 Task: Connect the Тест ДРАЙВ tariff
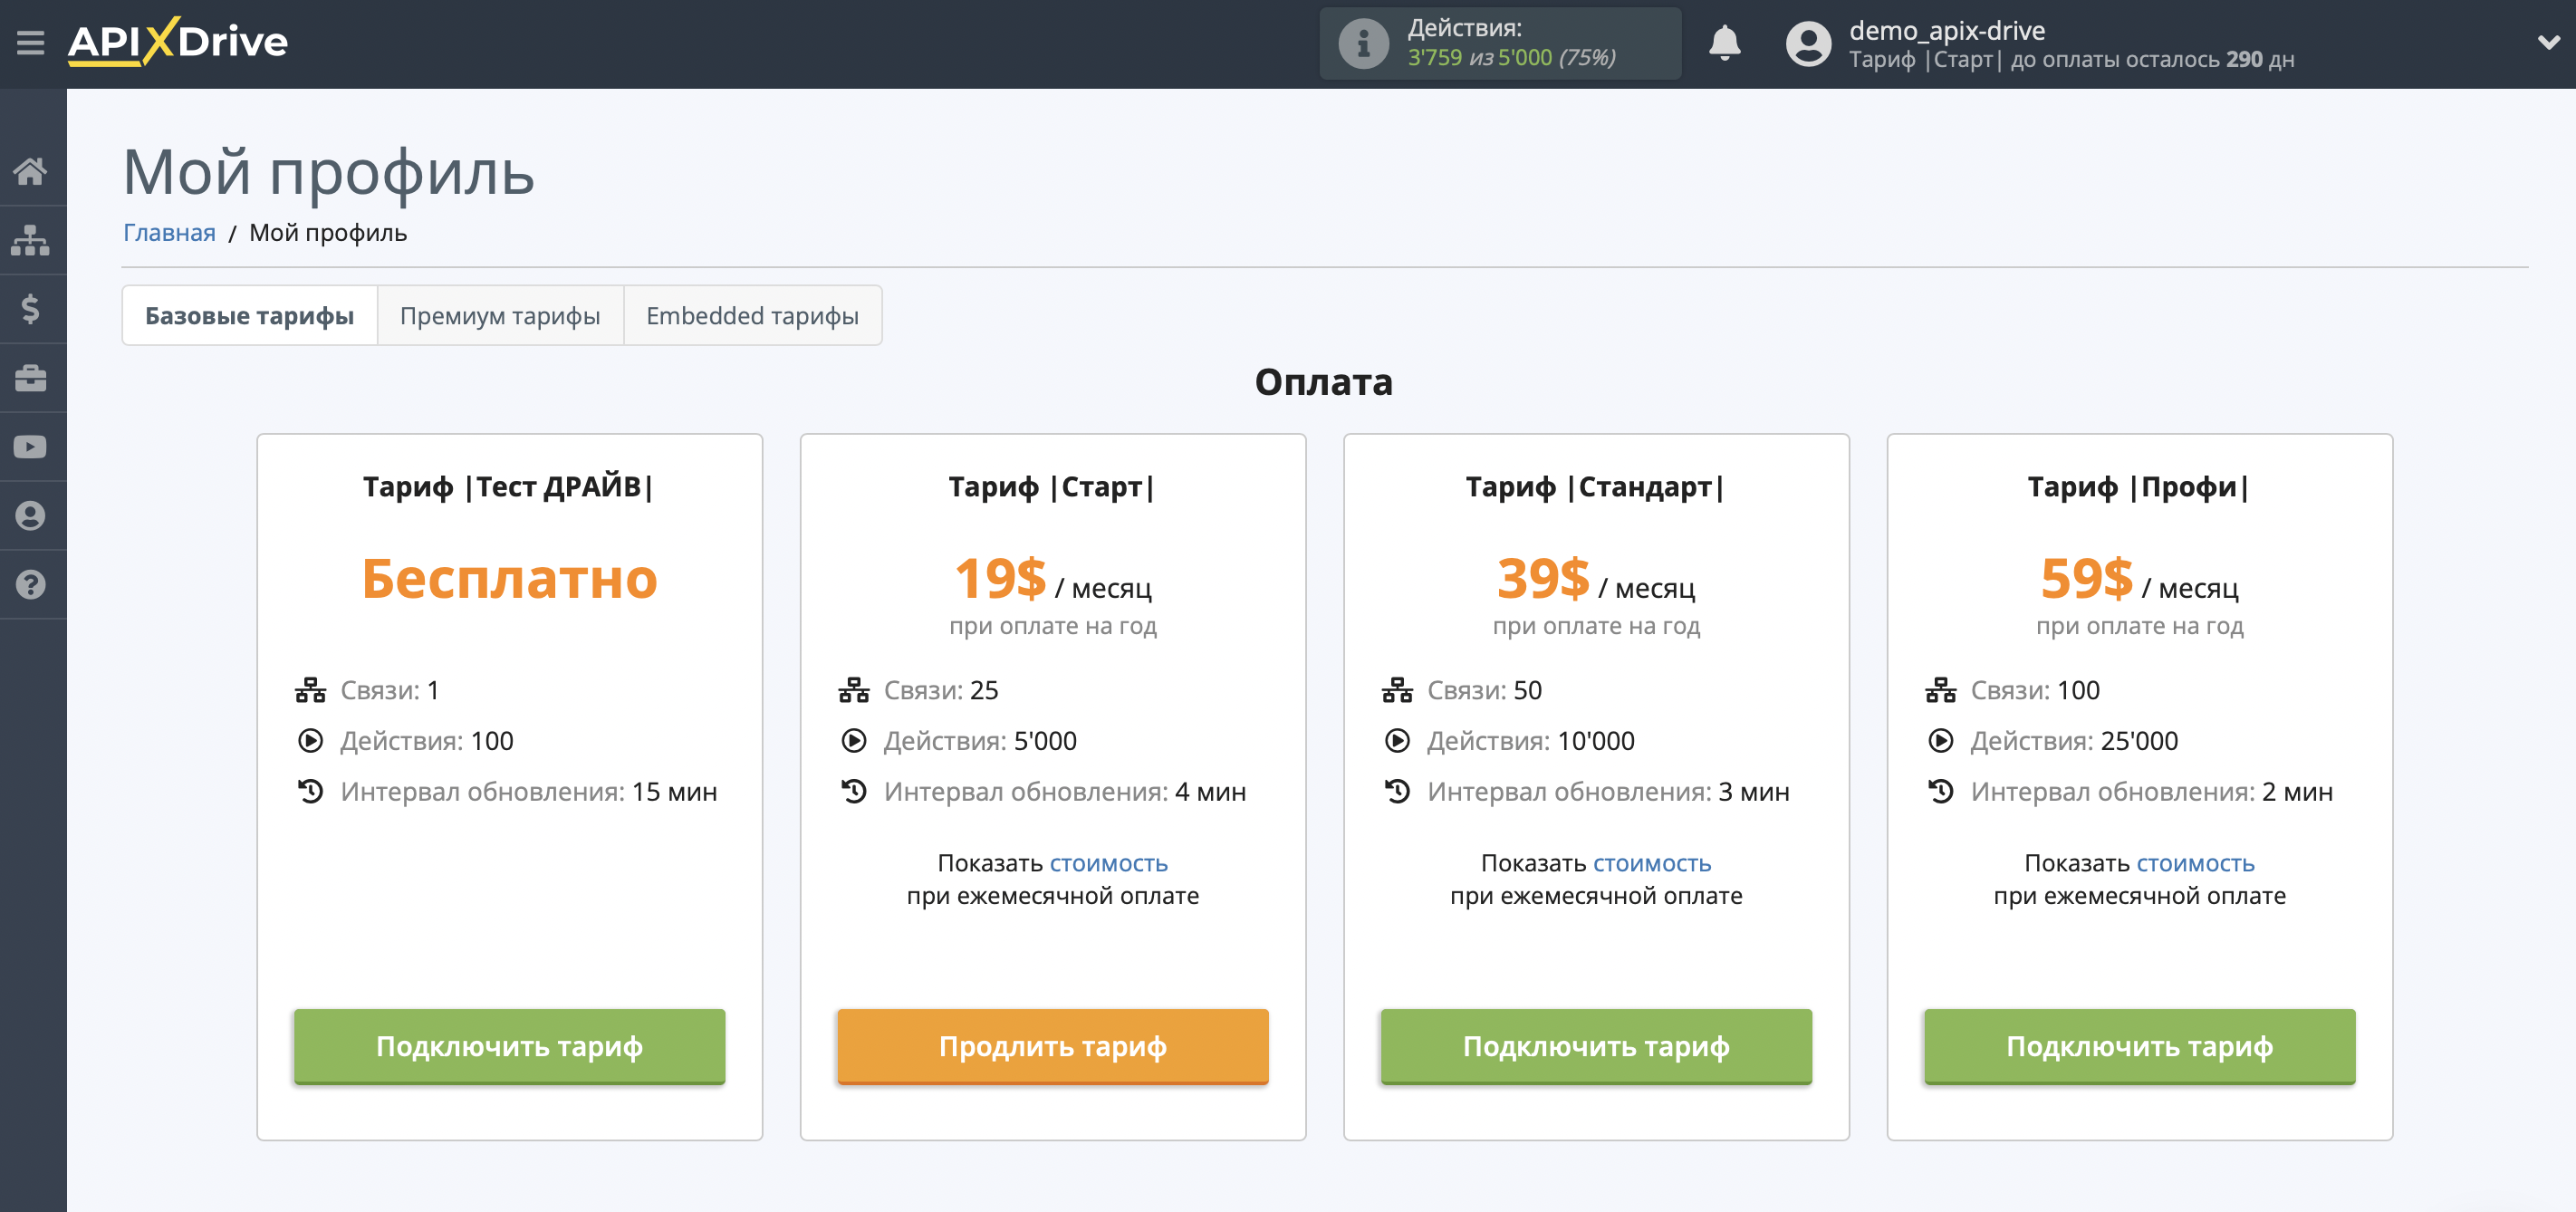coord(509,1046)
